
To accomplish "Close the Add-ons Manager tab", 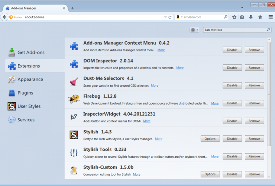I will pos(64,8).
